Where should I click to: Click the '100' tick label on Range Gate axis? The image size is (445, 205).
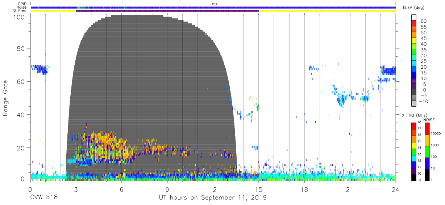click(20, 17)
